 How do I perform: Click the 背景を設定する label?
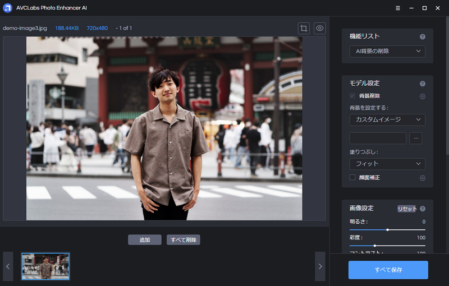369,108
